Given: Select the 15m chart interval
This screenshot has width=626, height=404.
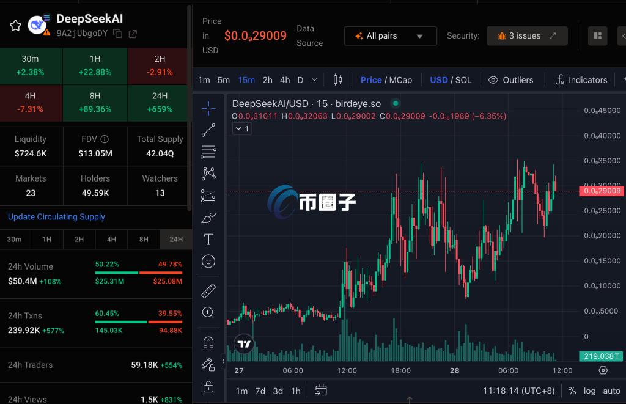Looking at the screenshot, I should tap(246, 80).
